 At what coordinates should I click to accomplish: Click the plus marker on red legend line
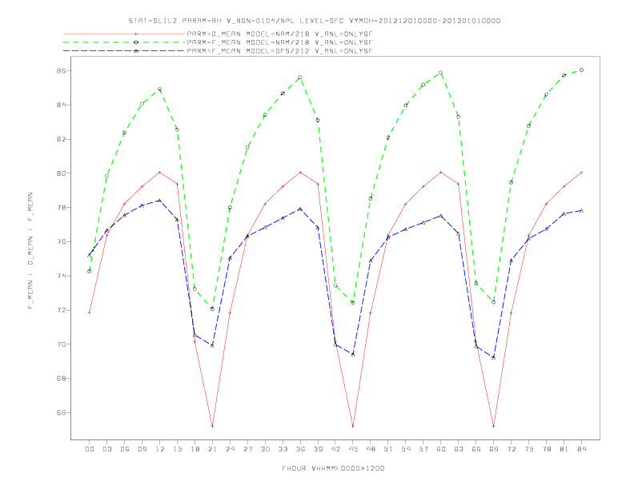click(x=136, y=34)
